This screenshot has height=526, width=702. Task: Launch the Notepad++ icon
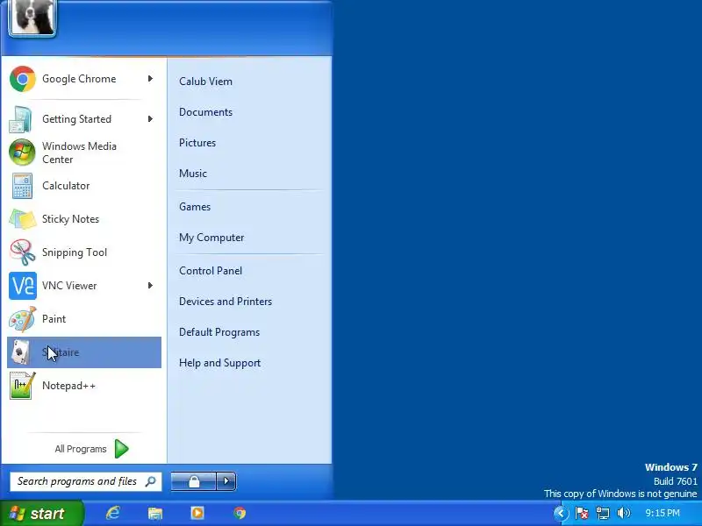click(23, 386)
